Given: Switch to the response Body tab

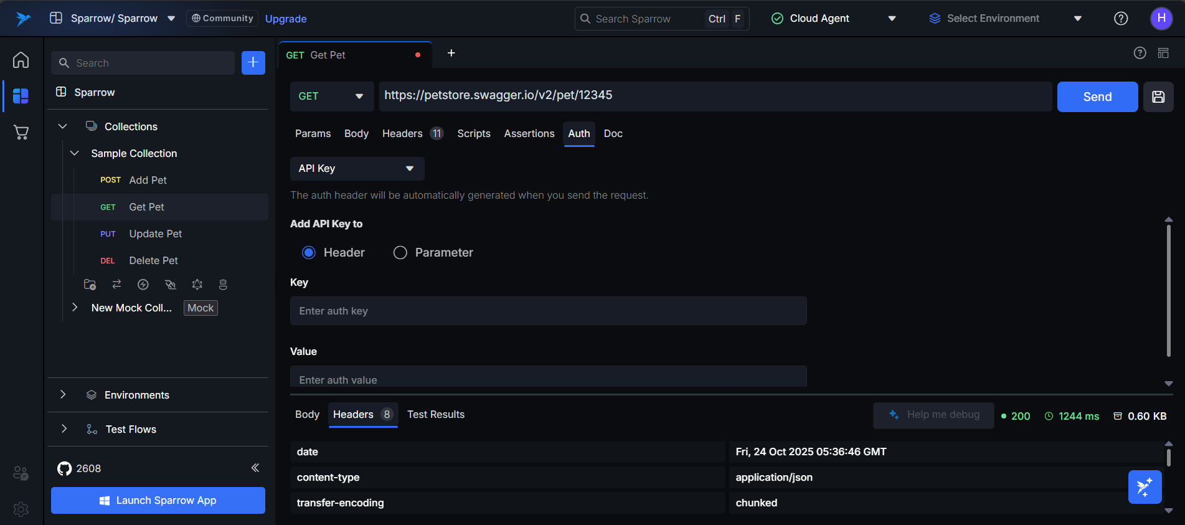Looking at the screenshot, I should 307,415.
